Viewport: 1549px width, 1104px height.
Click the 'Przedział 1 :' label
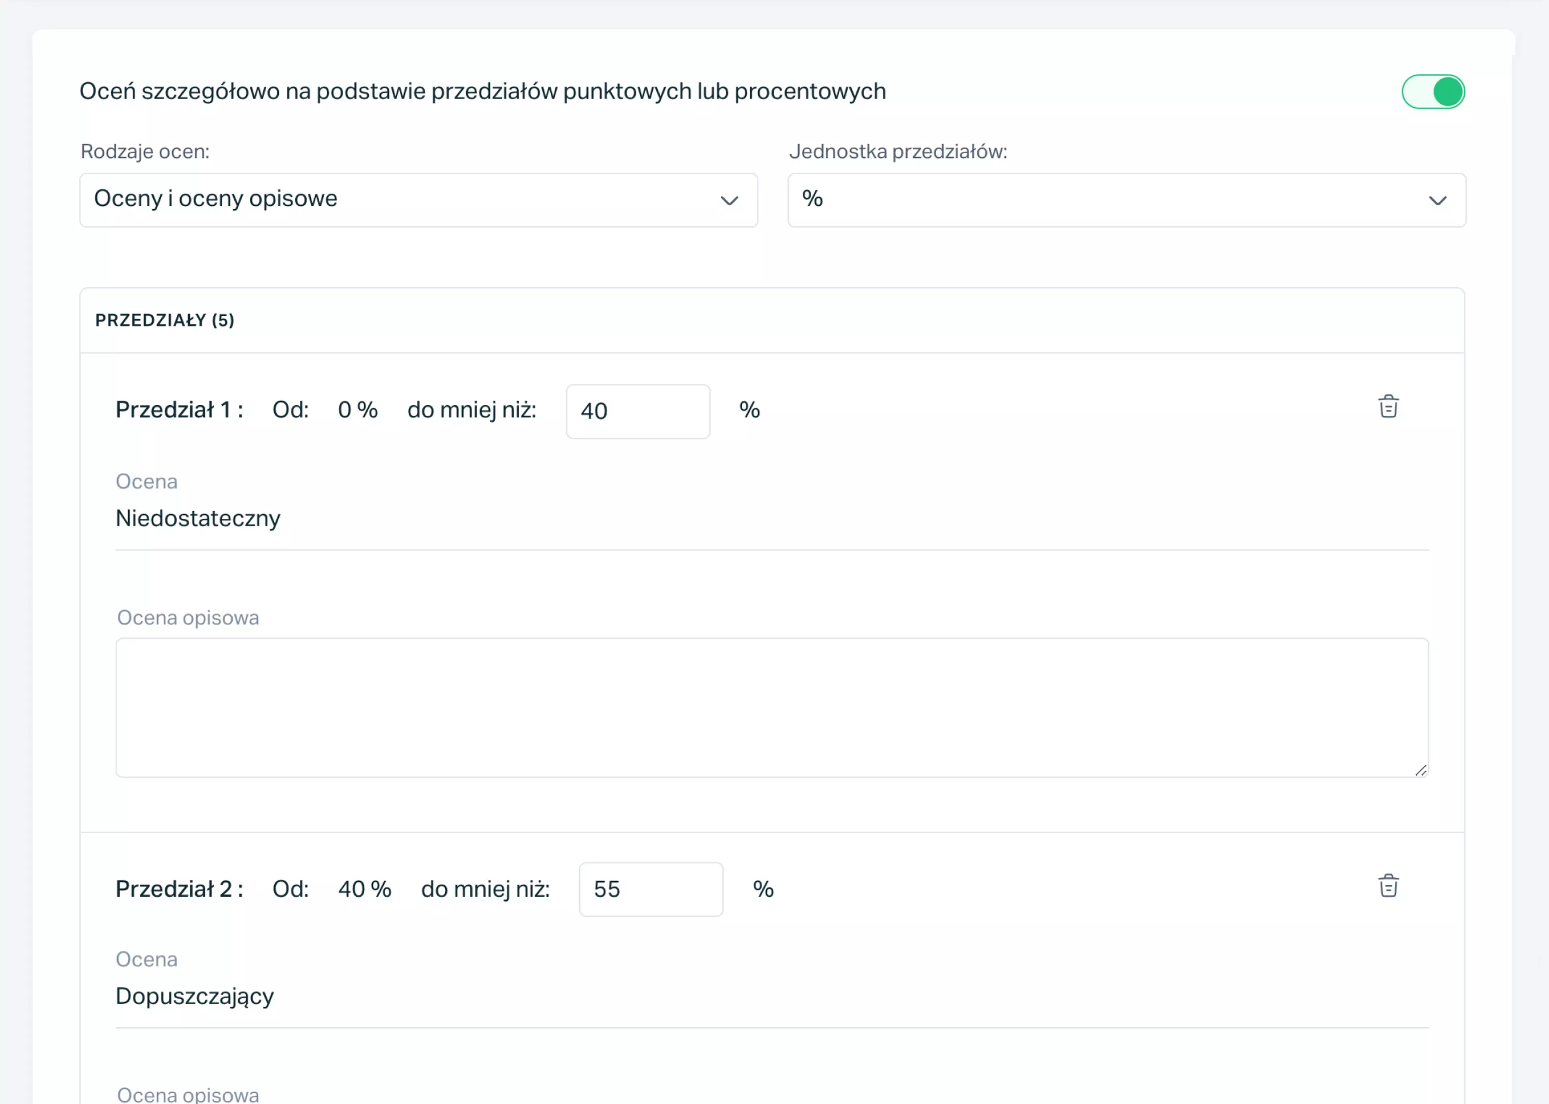point(180,410)
